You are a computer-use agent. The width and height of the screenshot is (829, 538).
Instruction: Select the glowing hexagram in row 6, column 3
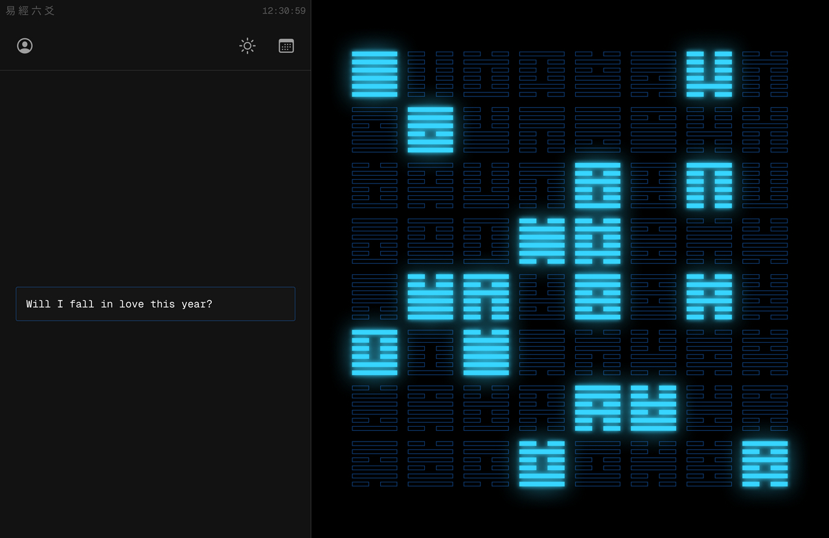pos(486,352)
